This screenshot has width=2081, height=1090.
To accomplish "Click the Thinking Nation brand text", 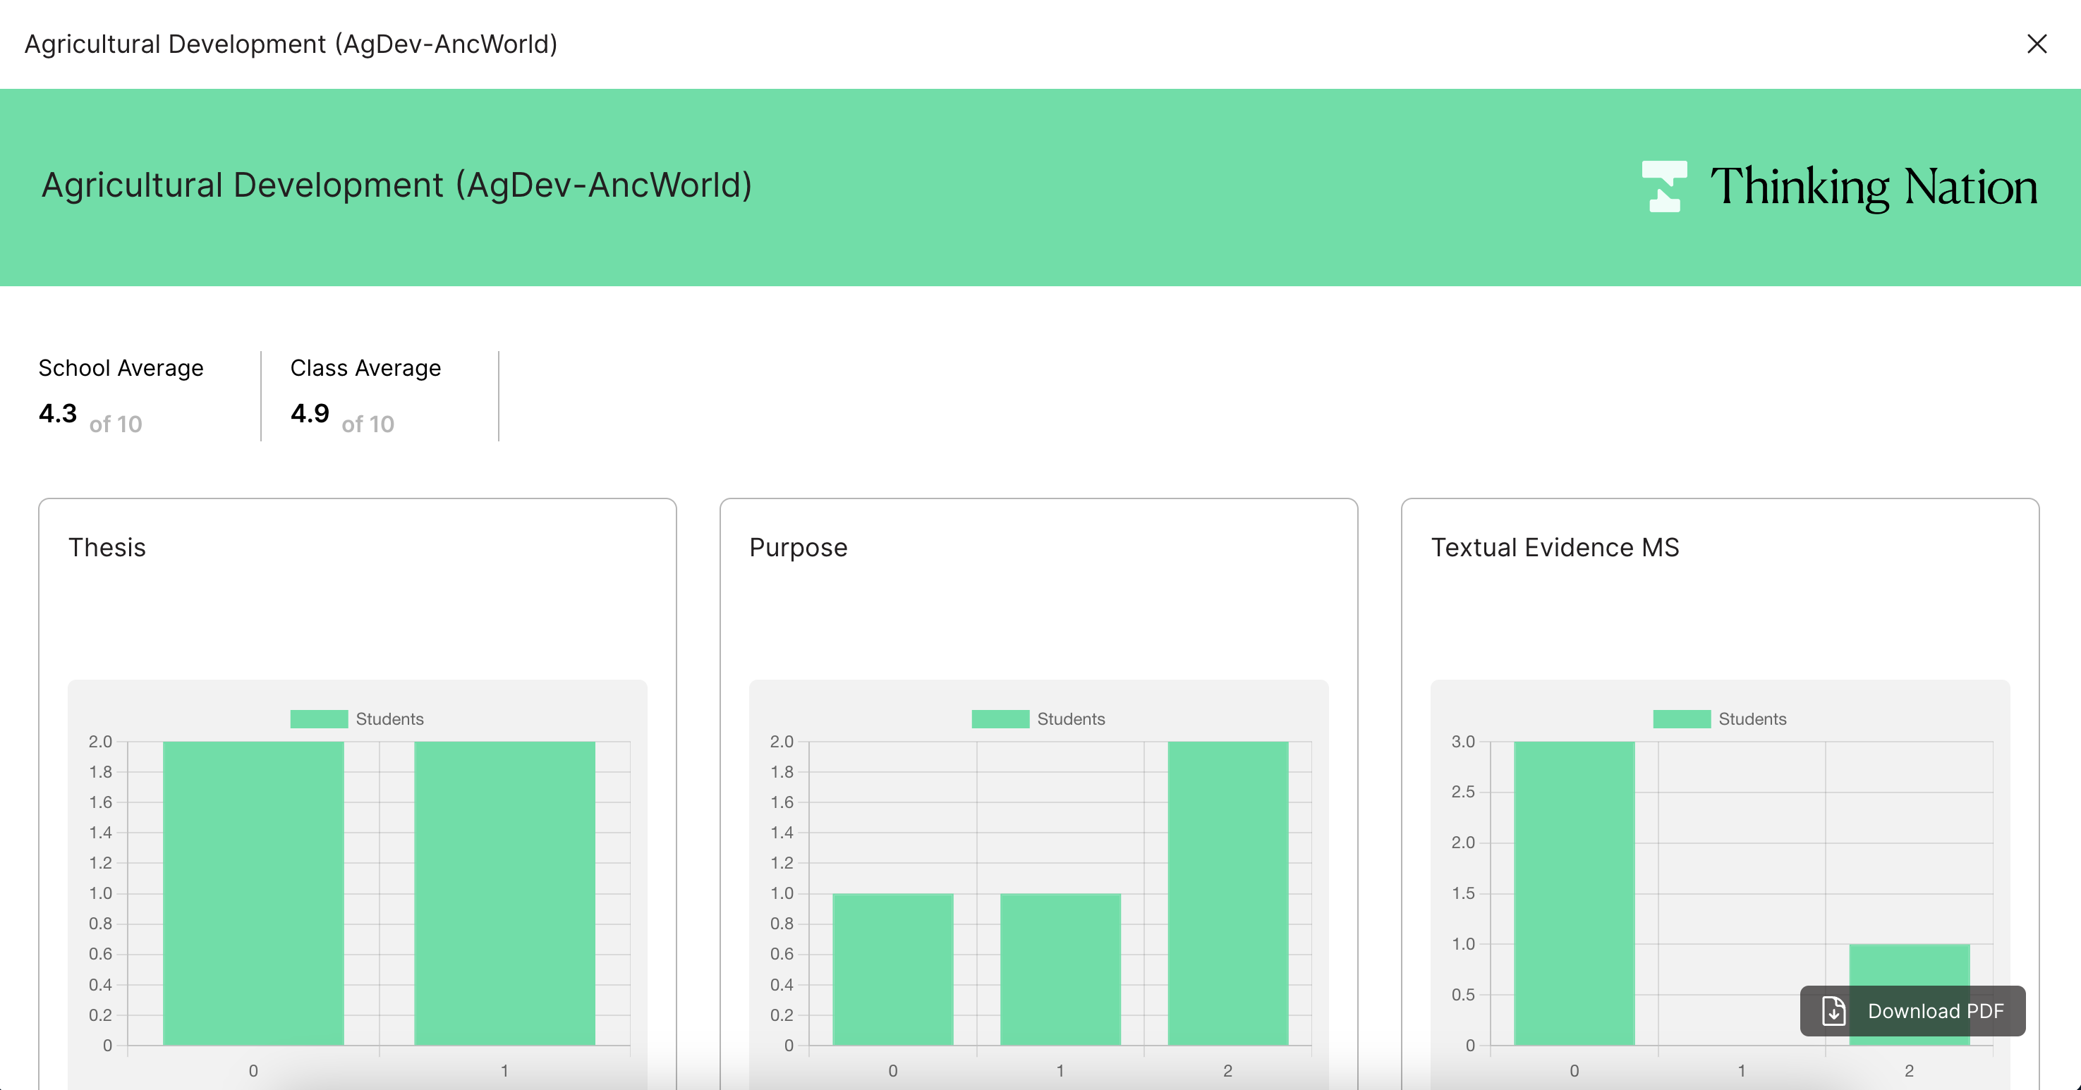I will [1874, 187].
